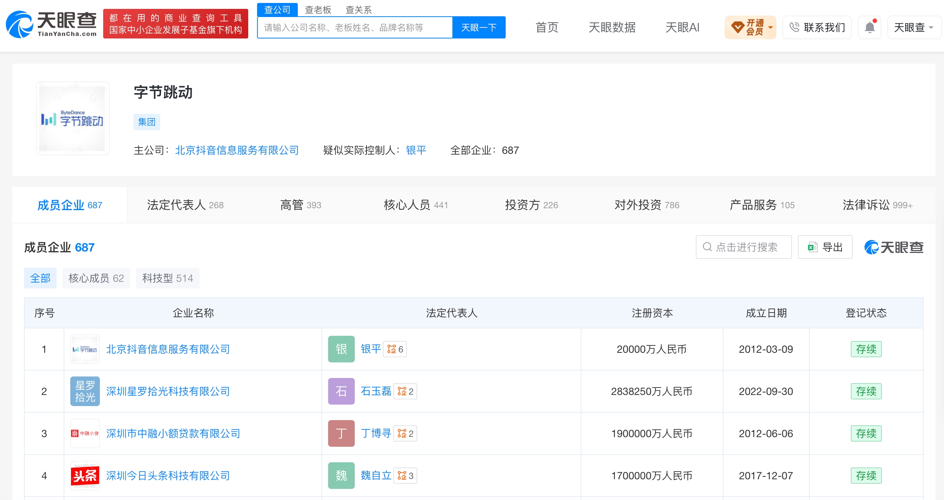The height and width of the screenshot is (500, 944).
Task: Filter by 核心成员 62
Action: click(x=96, y=278)
